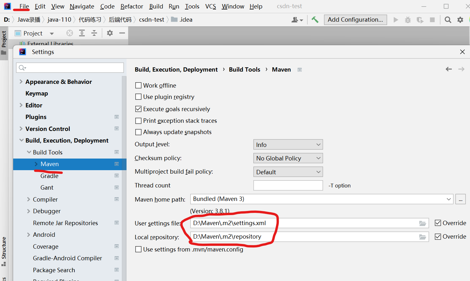This screenshot has width=470, height=281.
Task: Click Expand All in Project panel
Action: click(82, 33)
